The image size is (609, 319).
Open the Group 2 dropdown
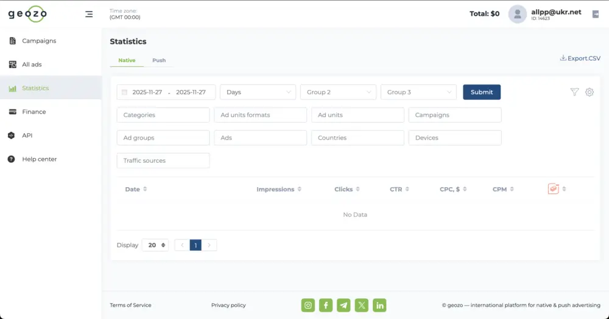tap(338, 92)
